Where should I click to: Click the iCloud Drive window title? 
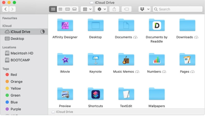(102, 3)
